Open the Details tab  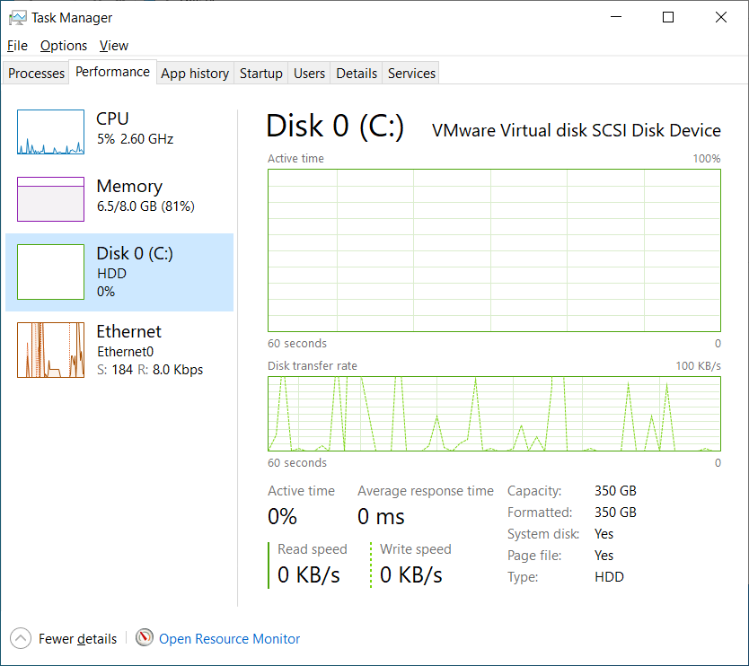357,74
